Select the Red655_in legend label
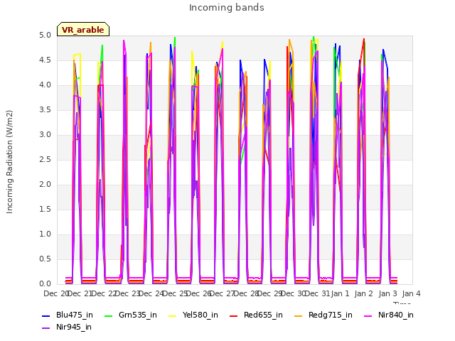 263,315
